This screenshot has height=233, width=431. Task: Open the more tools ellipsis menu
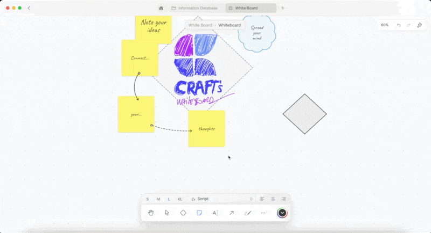[263, 213]
